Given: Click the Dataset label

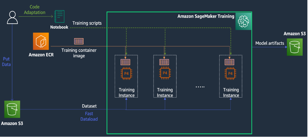Looking at the screenshot, I should click(90, 106).
